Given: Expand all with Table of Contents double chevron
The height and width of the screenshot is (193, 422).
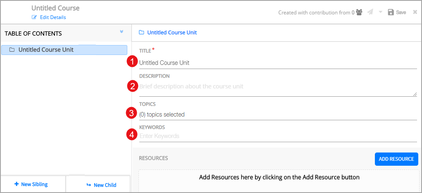Looking at the screenshot, I should click(122, 32).
